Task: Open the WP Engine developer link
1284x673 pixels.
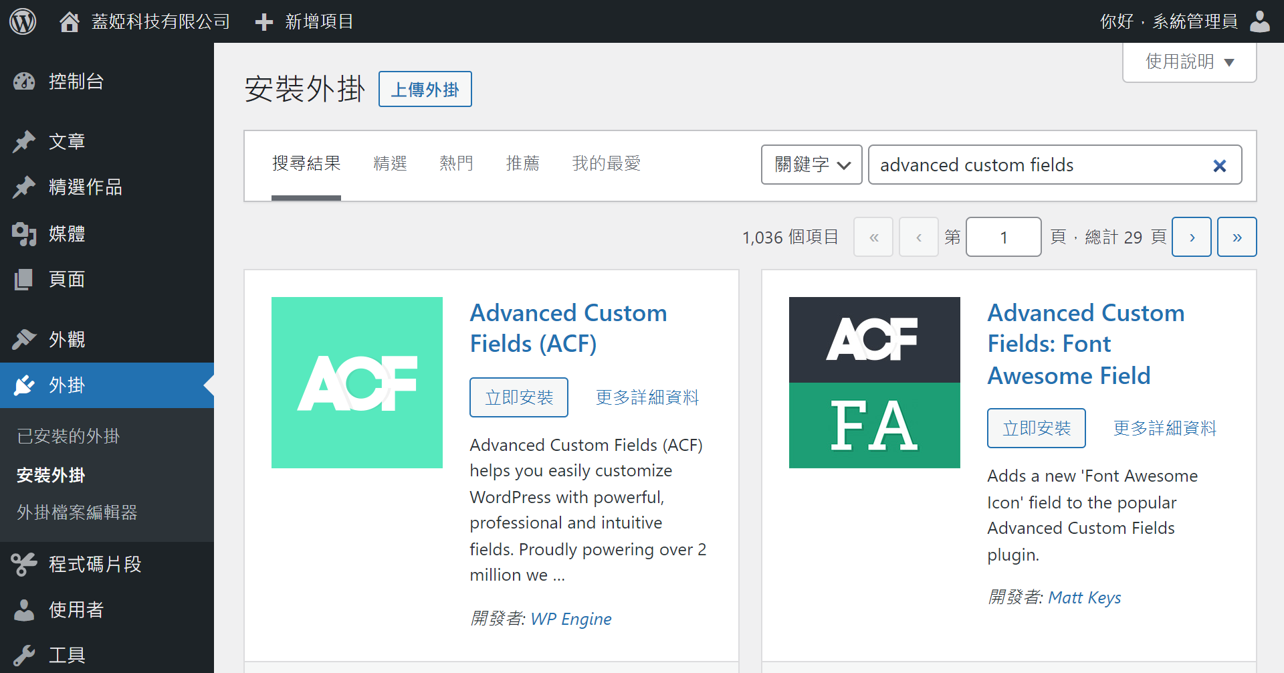Action: point(571,619)
